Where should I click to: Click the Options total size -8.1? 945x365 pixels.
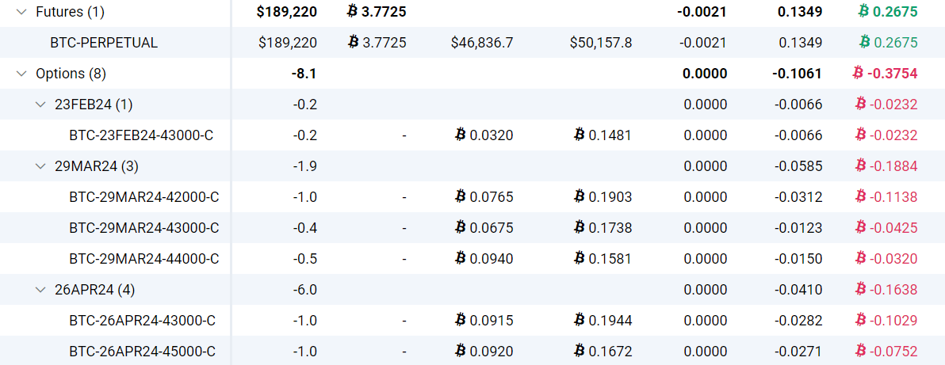coord(304,74)
